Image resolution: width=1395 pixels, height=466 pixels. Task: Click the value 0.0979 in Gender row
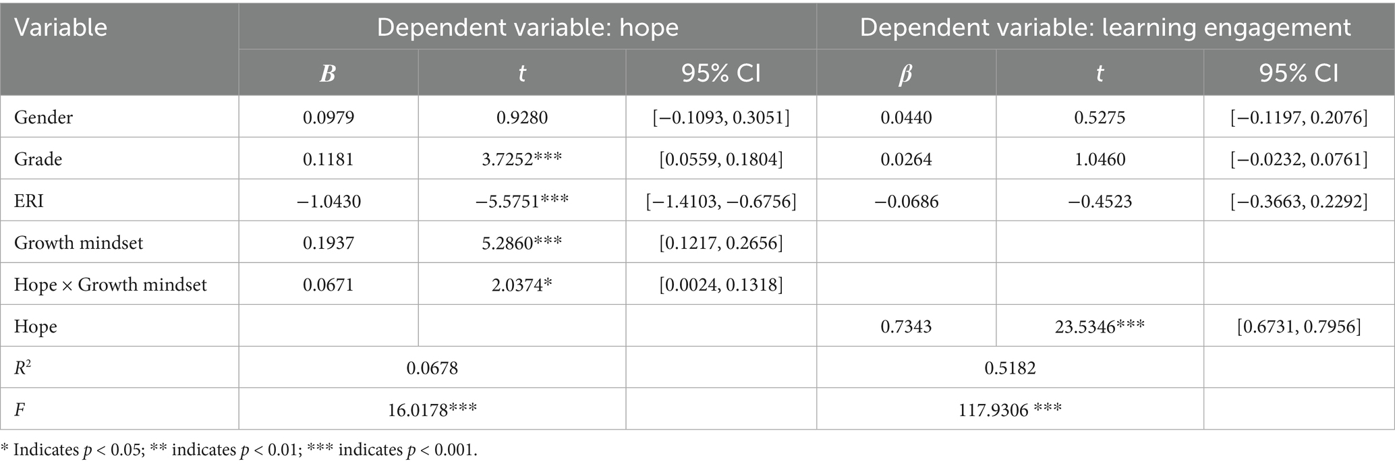click(x=328, y=117)
